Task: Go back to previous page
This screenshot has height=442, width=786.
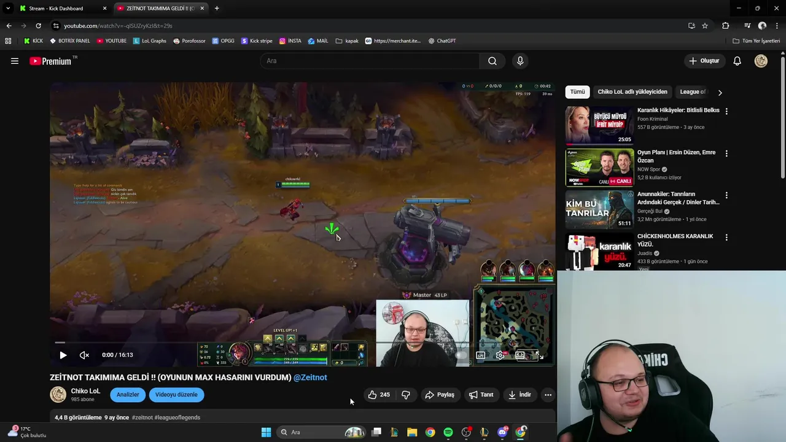Action: [9, 26]
